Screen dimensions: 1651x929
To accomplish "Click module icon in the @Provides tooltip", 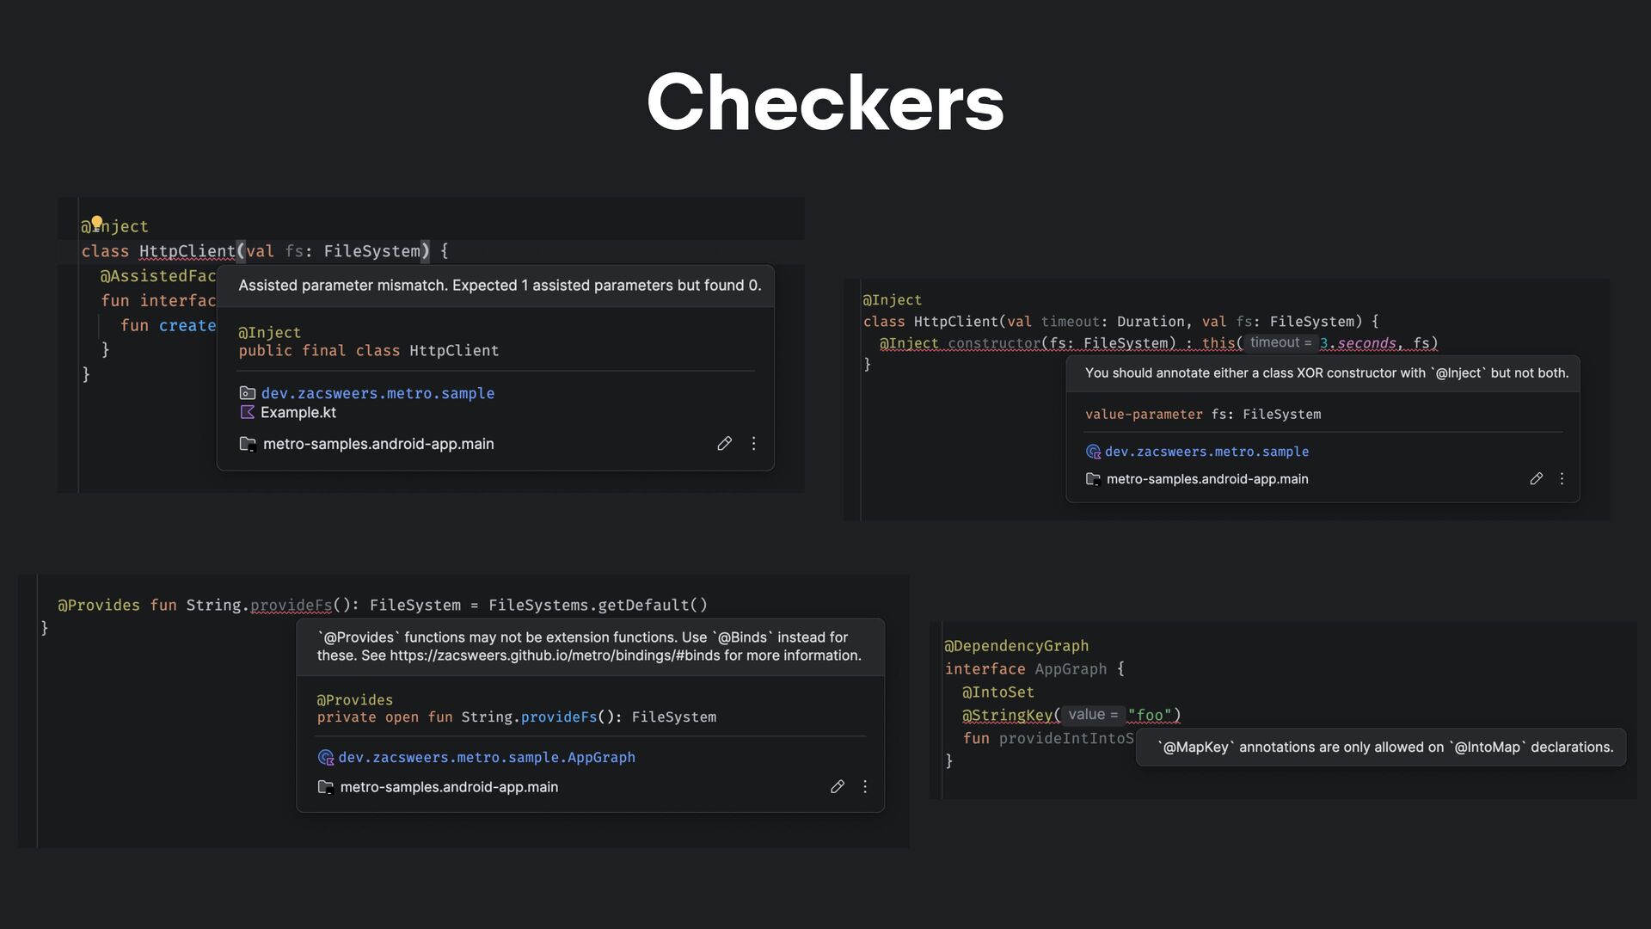I will [x=325, y=787].
